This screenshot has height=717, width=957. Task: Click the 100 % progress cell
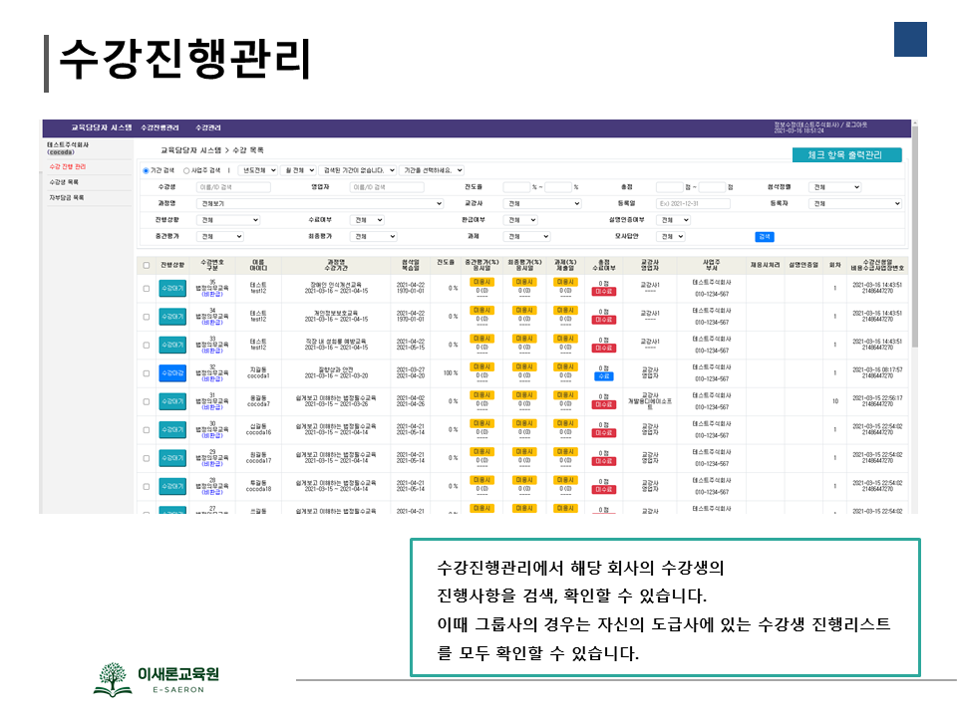[451, 373]
